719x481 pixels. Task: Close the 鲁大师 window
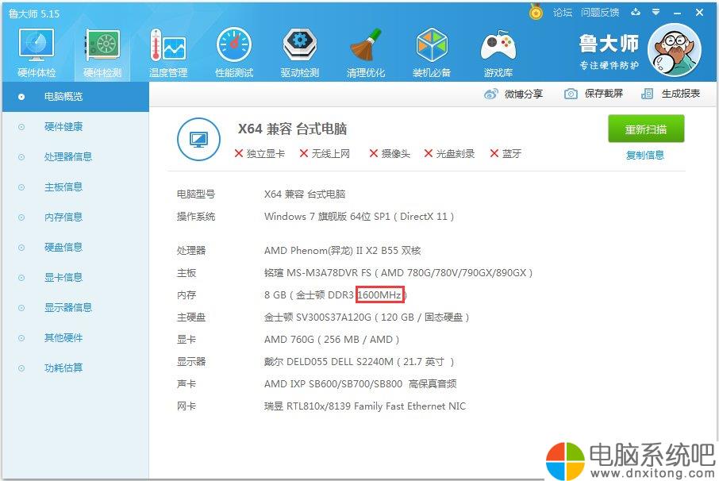click(x=699, y=13)
